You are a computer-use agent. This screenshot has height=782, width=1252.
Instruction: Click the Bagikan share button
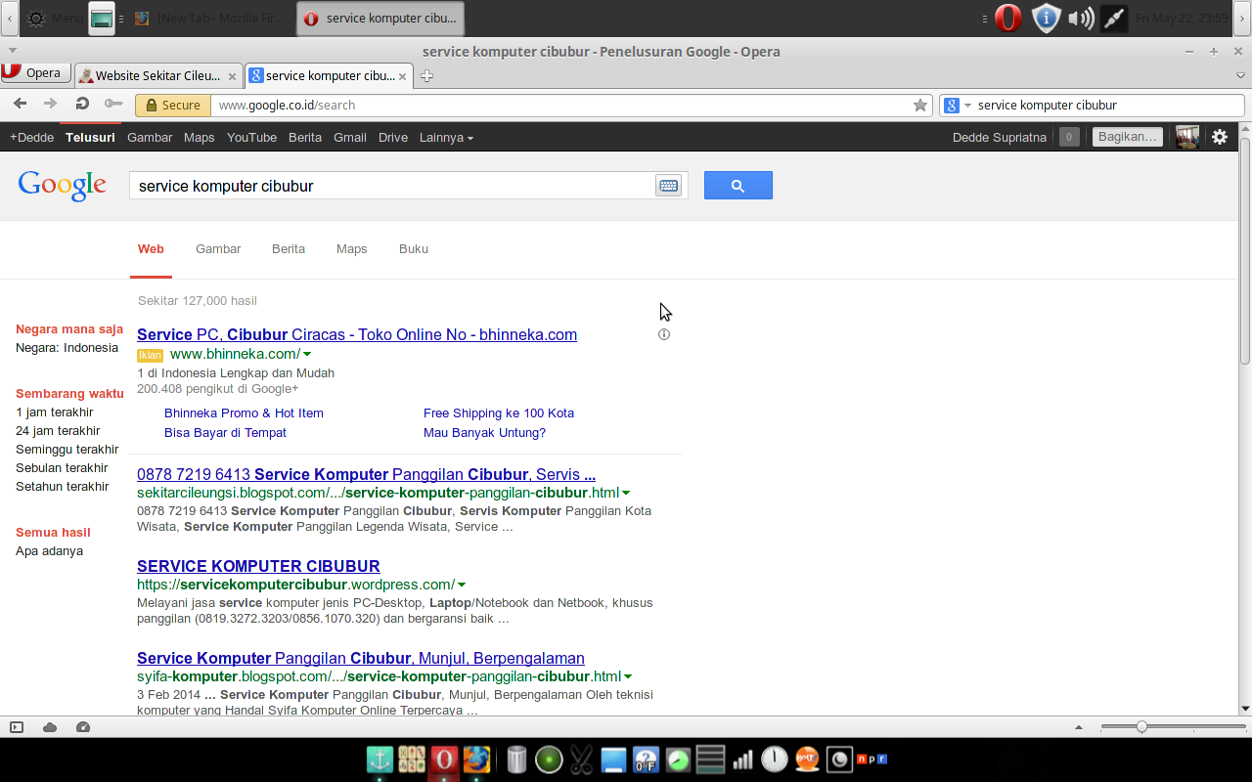(x=1128, y=137)
